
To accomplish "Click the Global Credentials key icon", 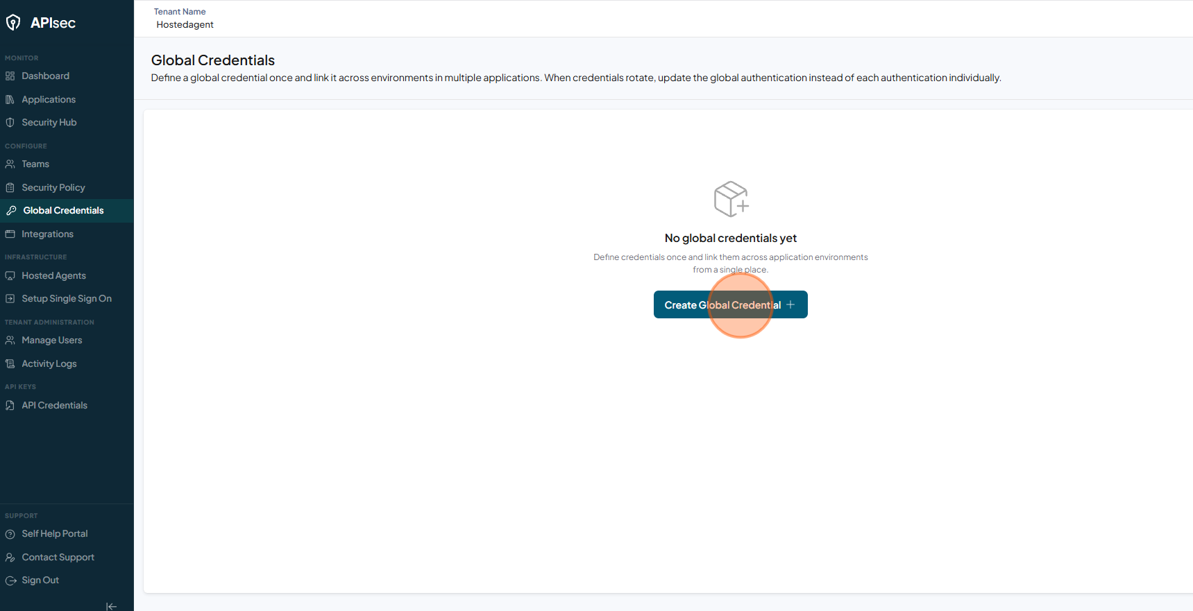I will coord(11,211).
